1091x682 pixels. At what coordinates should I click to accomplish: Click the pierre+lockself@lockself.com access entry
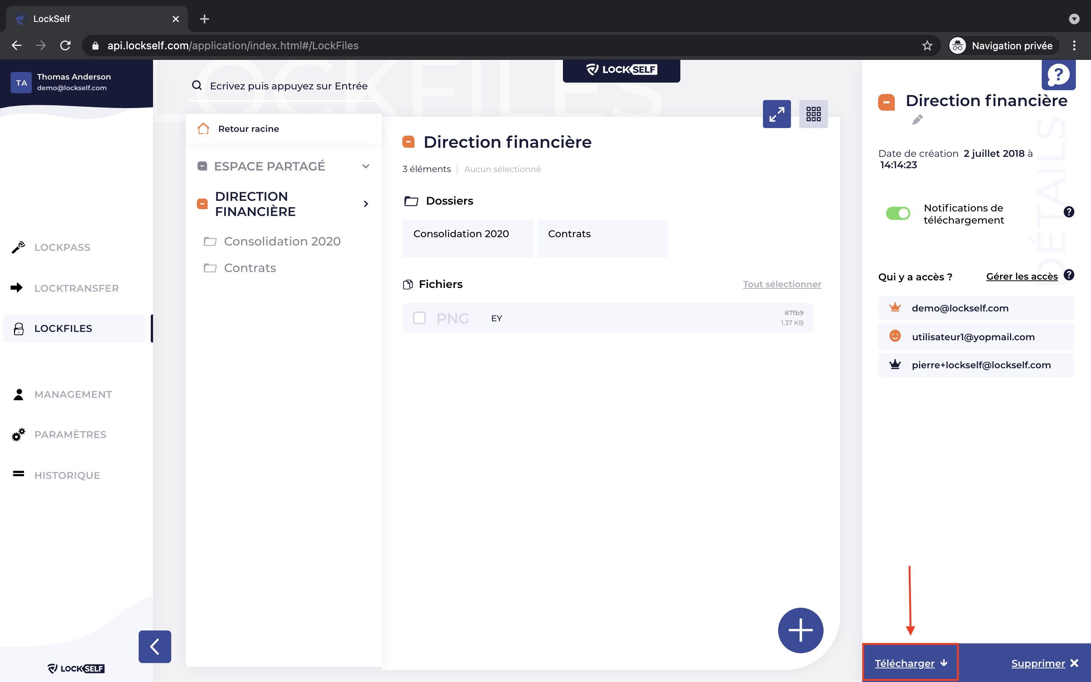point(975,365)
